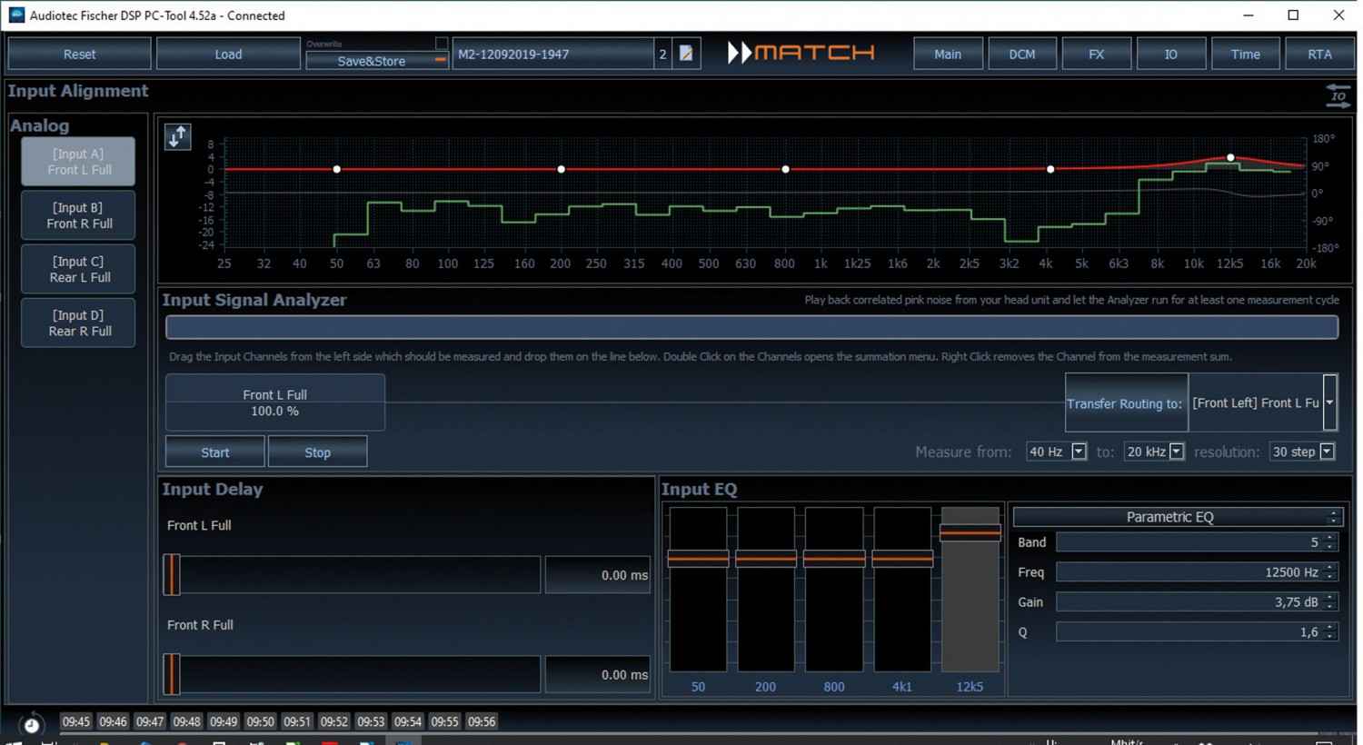Viewport: 1363px width, 745px height.
Task: Select Input A Front L Full
Action: (79, 162)
